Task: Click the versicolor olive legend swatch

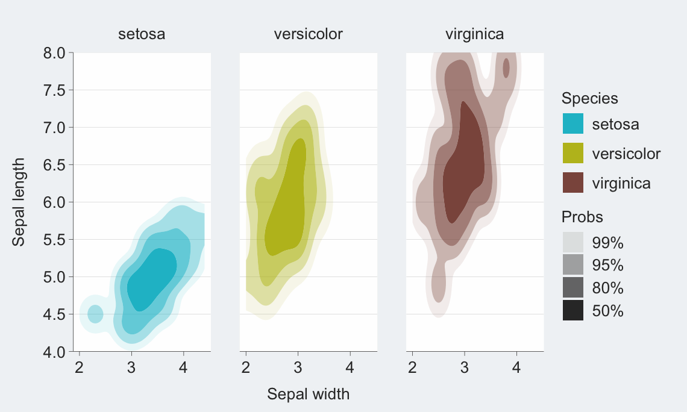Action: tap(573, 153)
